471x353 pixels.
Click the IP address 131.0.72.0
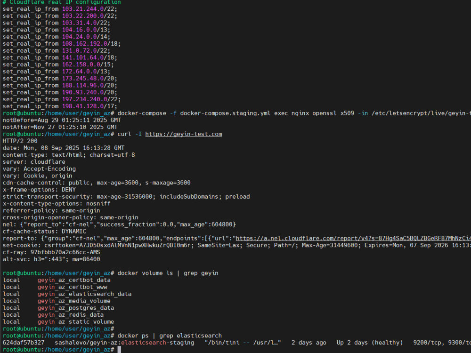pos(79,51)
